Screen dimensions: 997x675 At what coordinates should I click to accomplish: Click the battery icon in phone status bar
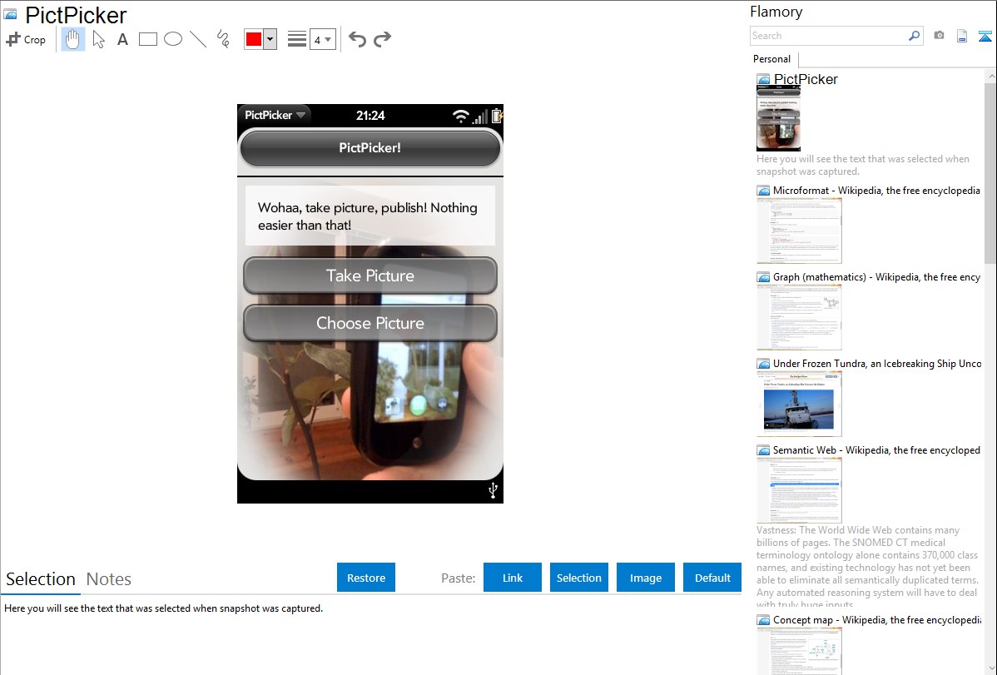(x=497, y=116)
